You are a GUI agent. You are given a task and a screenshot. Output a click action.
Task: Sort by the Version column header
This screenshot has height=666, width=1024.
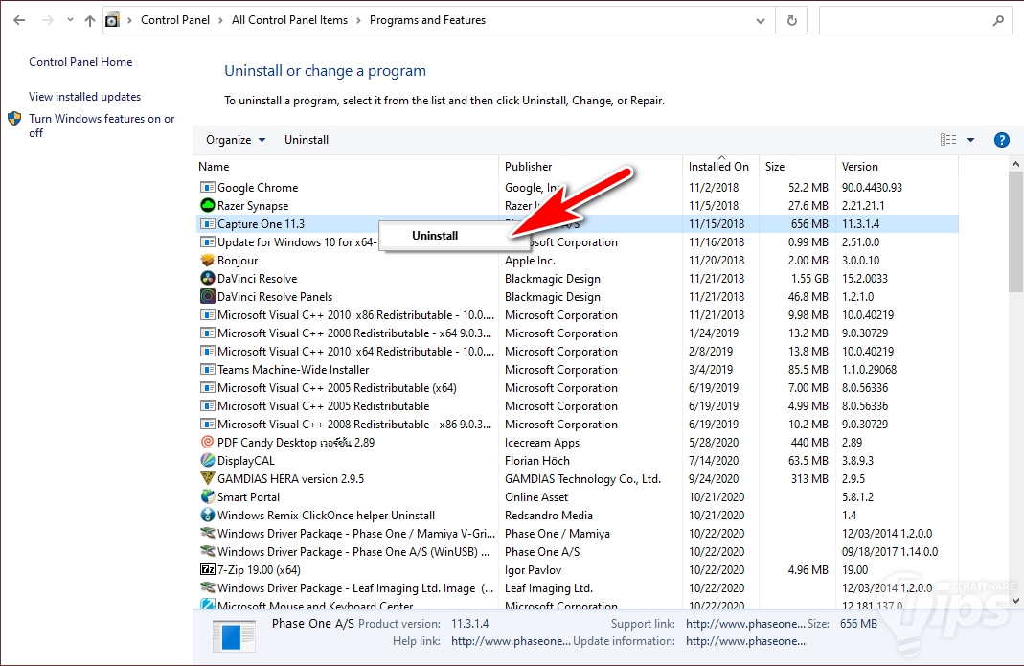point(897,167)
